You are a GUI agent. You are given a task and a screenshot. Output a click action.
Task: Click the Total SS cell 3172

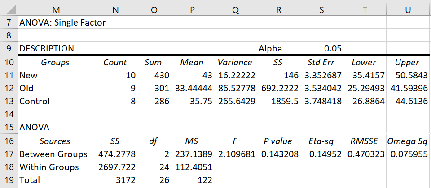115,180
